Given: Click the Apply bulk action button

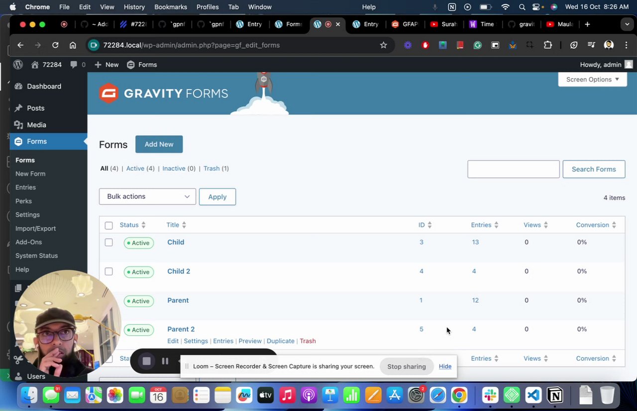Looking at the screenshot, I should (x=217, y=197).
